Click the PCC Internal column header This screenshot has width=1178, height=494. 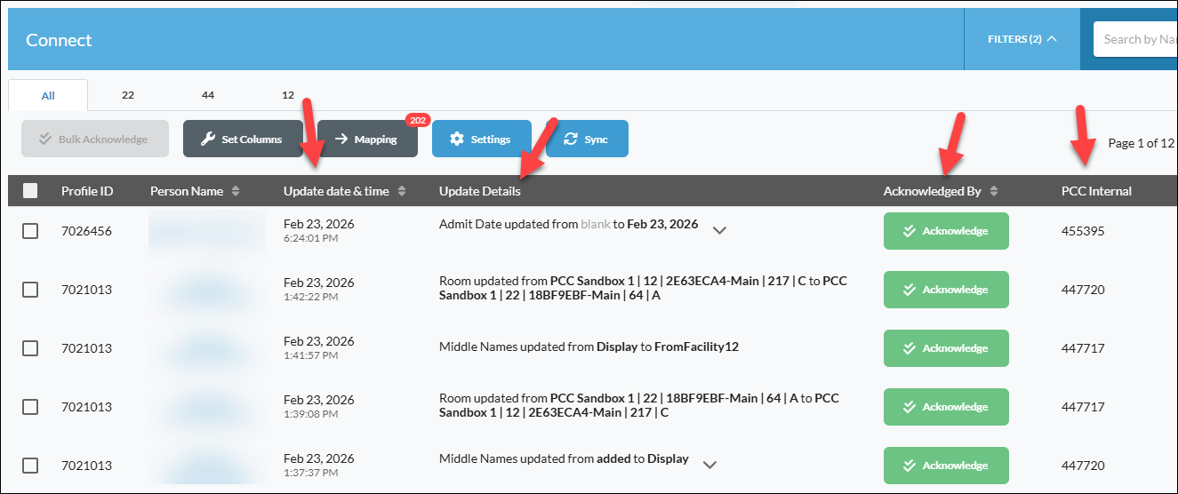[x=1096, y=191]
